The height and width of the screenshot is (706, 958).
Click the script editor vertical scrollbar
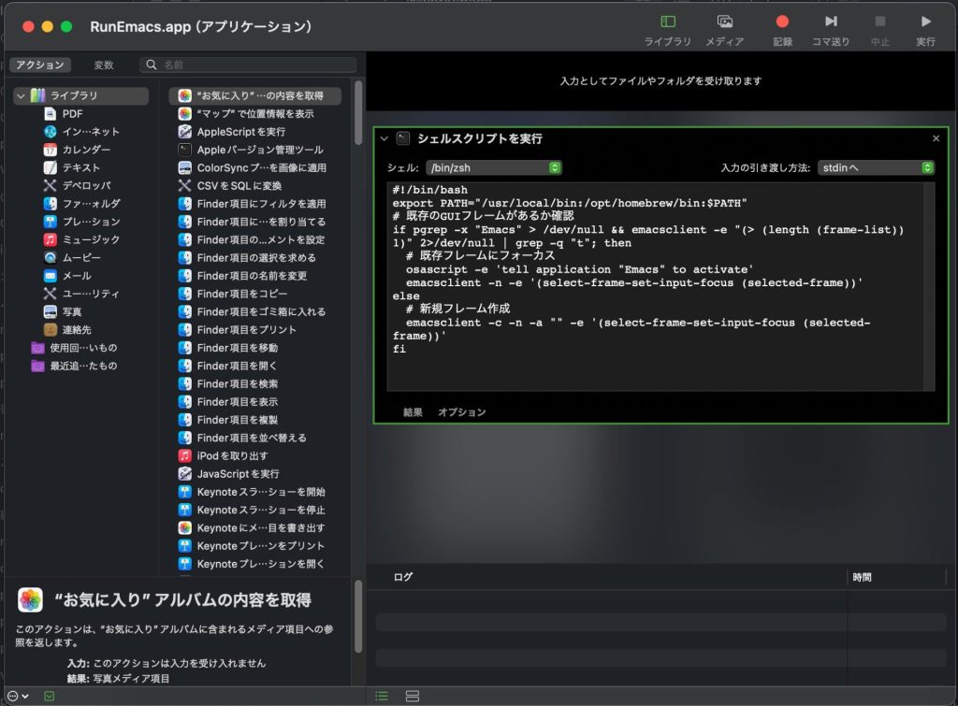[x=929, y=286]
